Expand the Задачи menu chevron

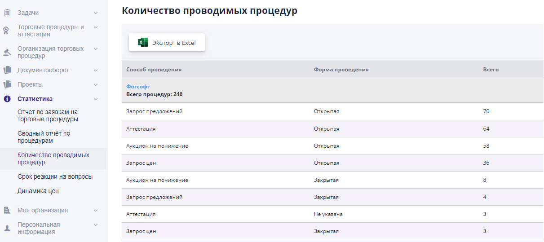[96, 13]
